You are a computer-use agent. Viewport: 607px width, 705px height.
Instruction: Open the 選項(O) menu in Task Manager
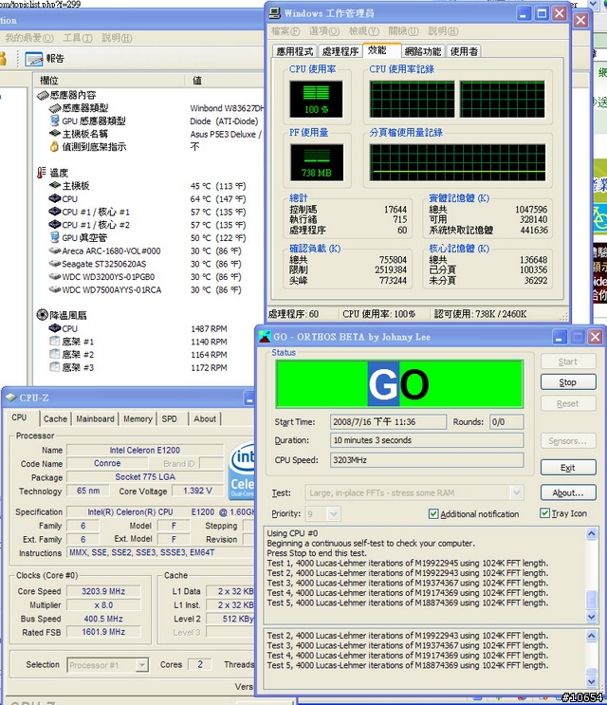coord(324,31)
